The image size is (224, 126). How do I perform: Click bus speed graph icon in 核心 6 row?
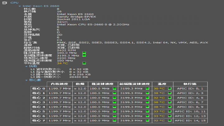pyautogui.click(x=114, y=116)
